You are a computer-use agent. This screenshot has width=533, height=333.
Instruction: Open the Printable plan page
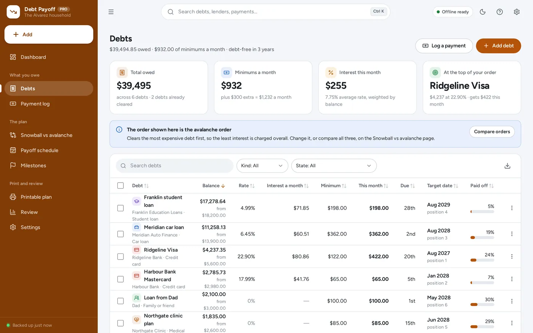(49, 197)
